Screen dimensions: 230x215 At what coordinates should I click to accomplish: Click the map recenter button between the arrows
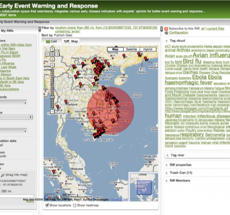[x=52, y=54]
